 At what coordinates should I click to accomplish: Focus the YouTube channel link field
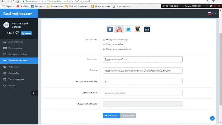point(143,70)
